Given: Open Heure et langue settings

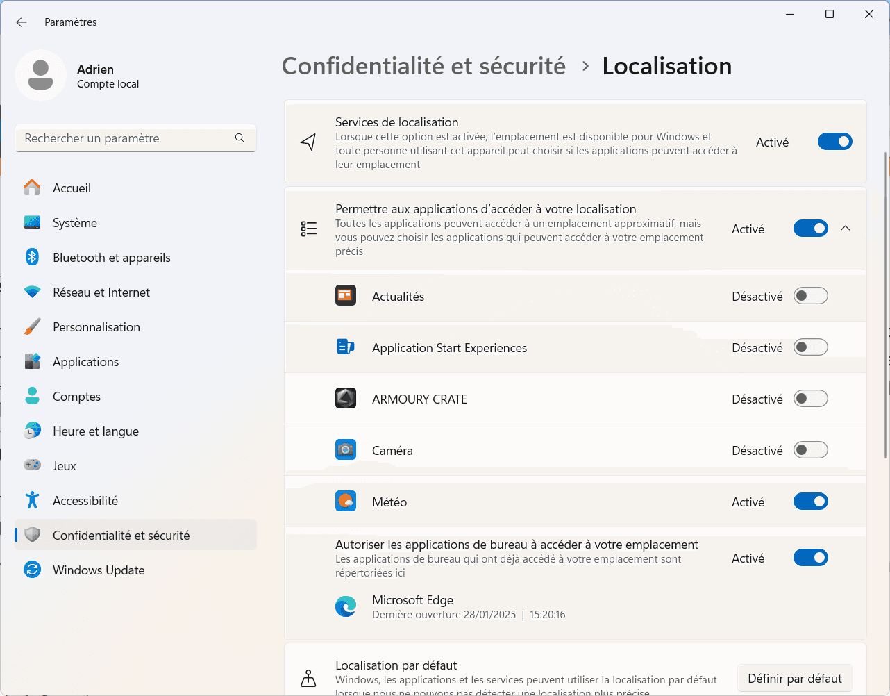Looking at the screenshot, I should (x=135, y=431).
